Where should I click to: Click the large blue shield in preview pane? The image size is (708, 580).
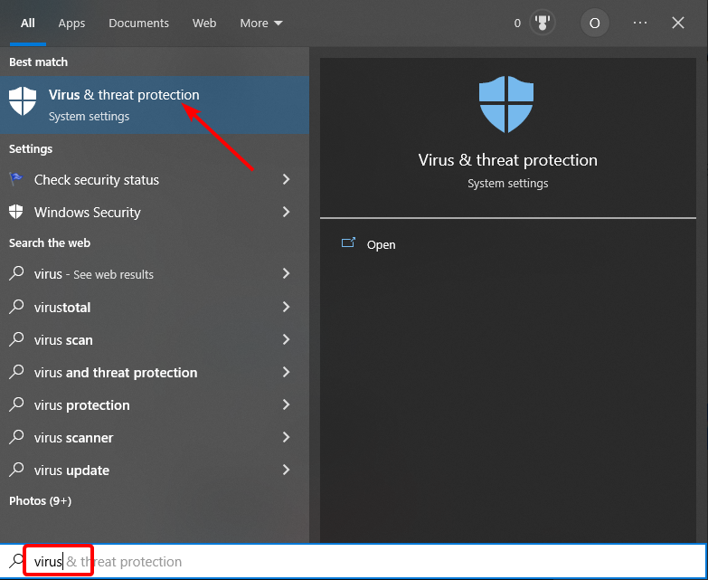507,105
